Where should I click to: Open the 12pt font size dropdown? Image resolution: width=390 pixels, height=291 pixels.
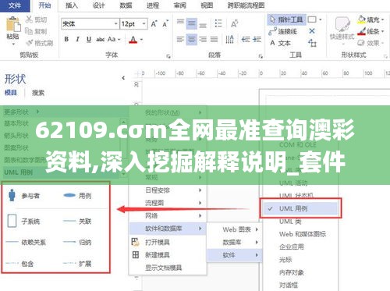(144, 24)
